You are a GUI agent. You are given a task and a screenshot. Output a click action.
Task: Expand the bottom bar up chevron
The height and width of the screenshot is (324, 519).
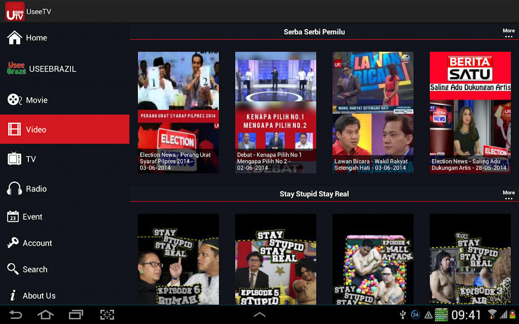click(x=259, y=315)
